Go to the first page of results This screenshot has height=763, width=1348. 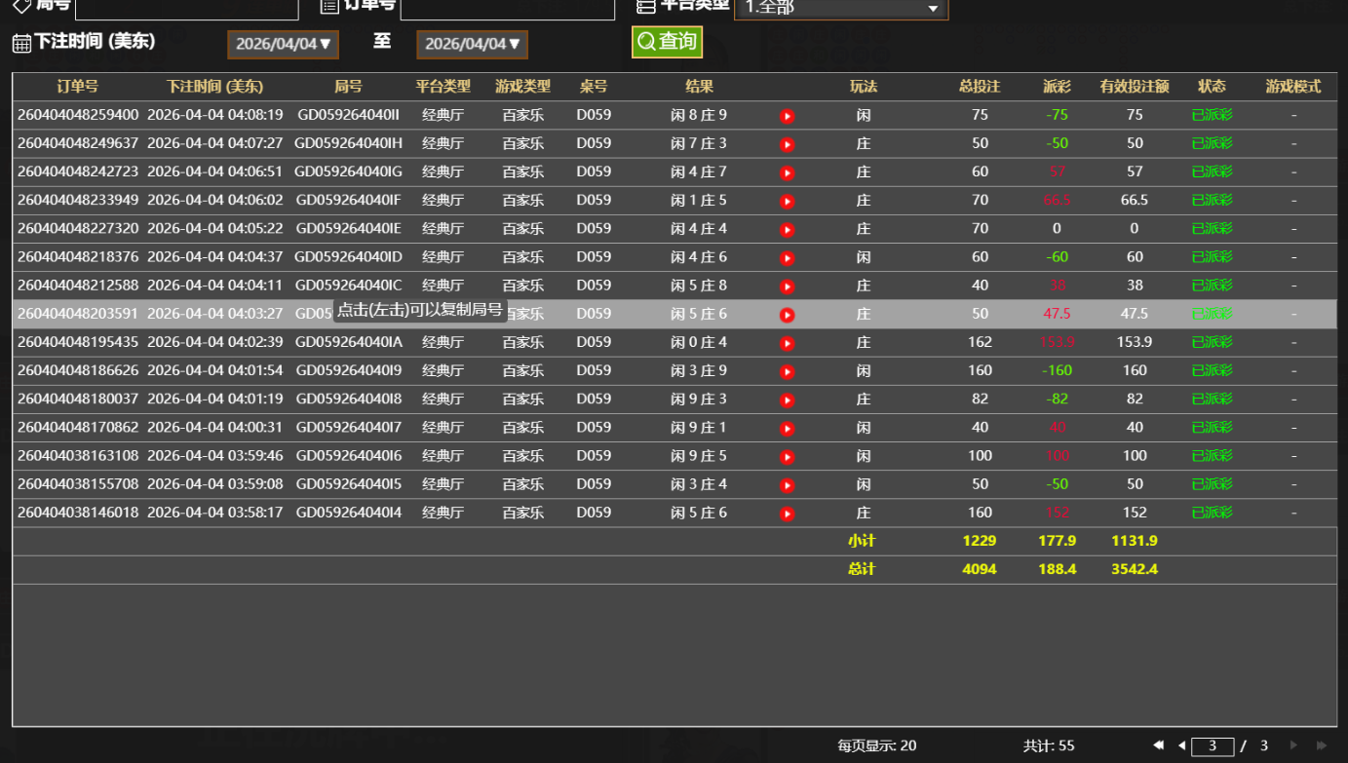click(x=1158, y=745)
